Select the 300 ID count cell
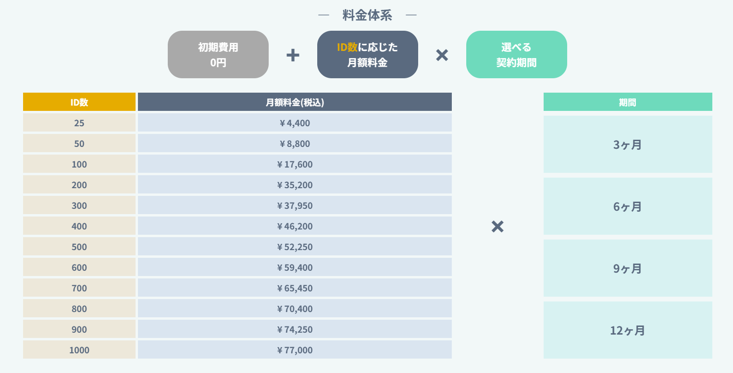This screenshot has height=373, width=733. point(79,205)
